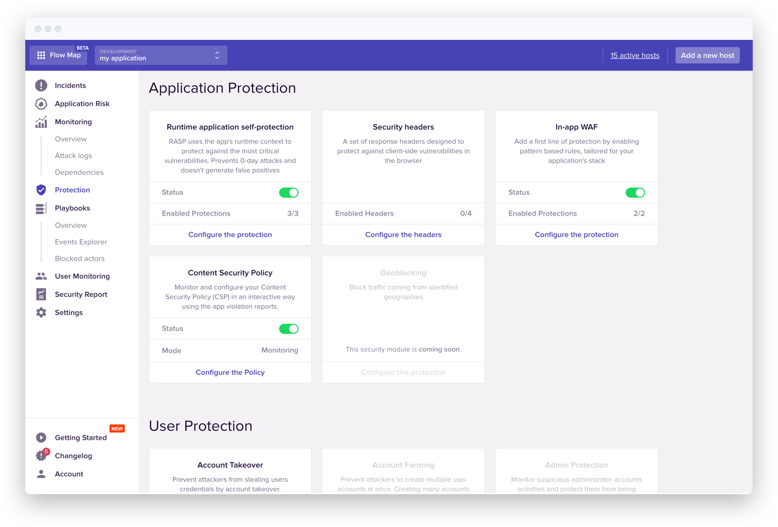Image resolution: width=778 pixels, height=527 pixels.
Task: Disable Runtime application self-protection status toggle
Action: point(289,192)
